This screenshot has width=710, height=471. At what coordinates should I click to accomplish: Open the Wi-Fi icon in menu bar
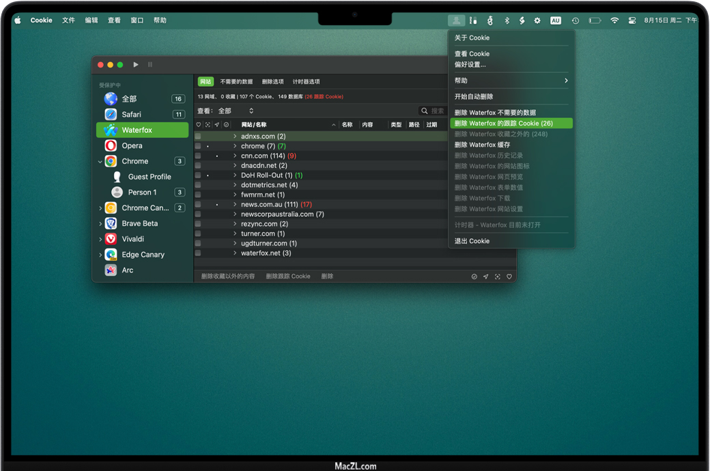point(614,20)
